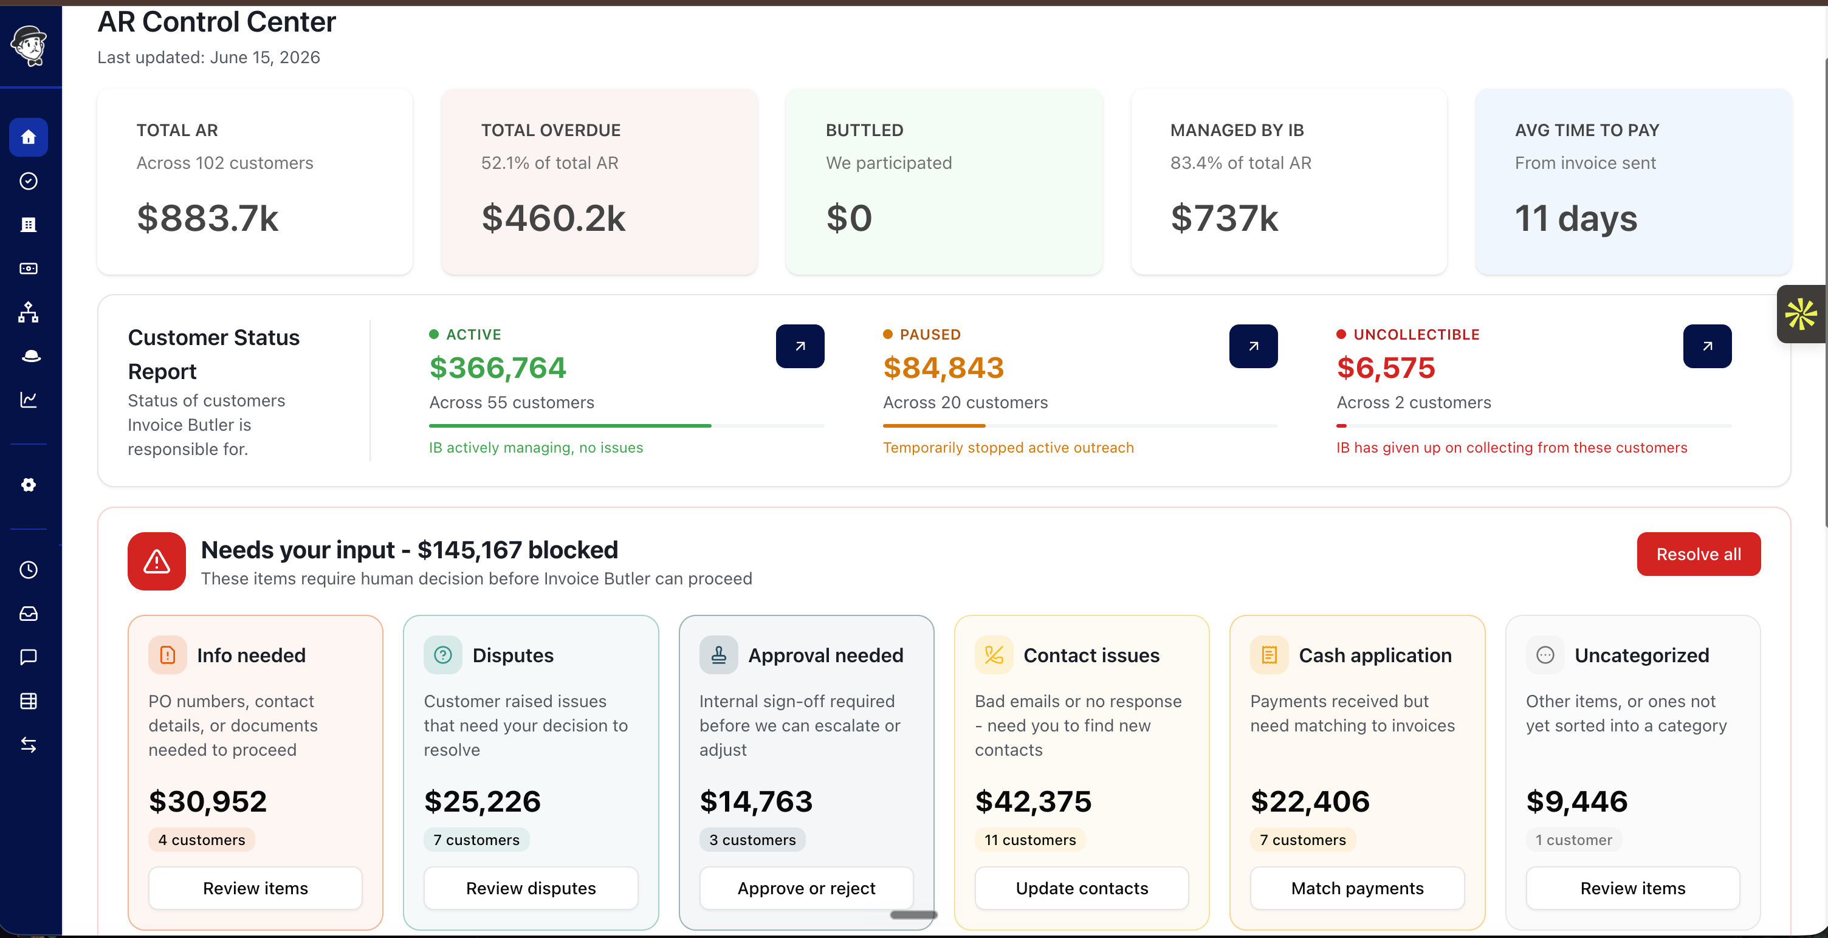This screenshot has height=938, width=1828.
Task: Click the Info needed document icon
Action: click(168, 655)
